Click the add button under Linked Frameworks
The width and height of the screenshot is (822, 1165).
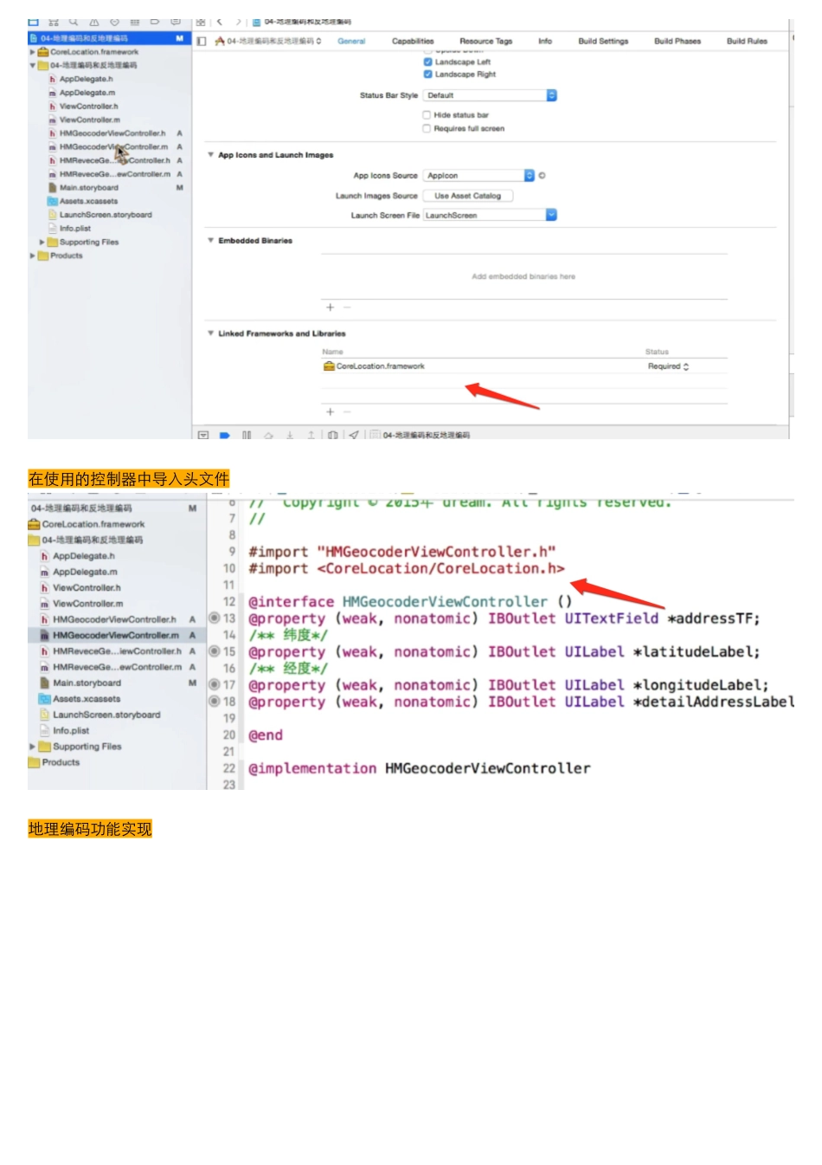[x=330, y=411]
